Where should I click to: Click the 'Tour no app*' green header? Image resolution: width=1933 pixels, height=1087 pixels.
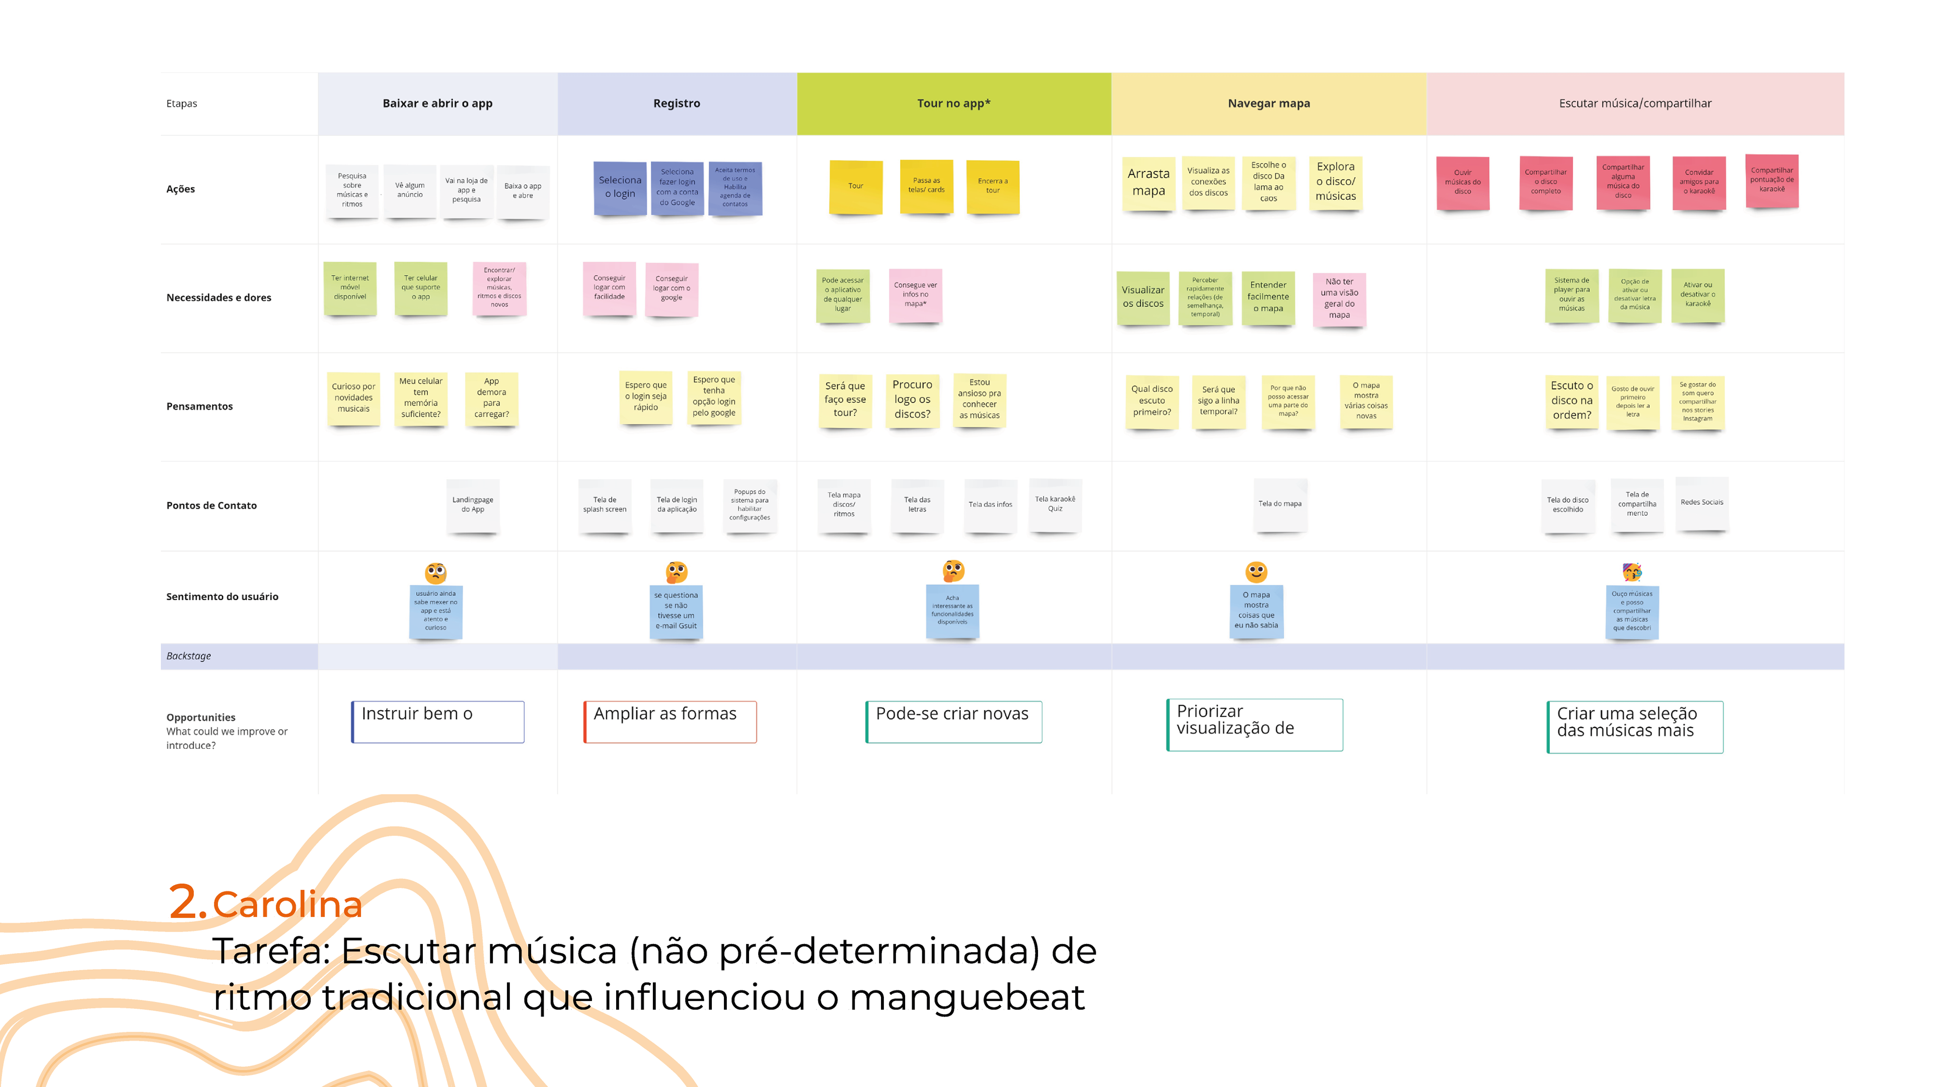click(x=953, y=104)
